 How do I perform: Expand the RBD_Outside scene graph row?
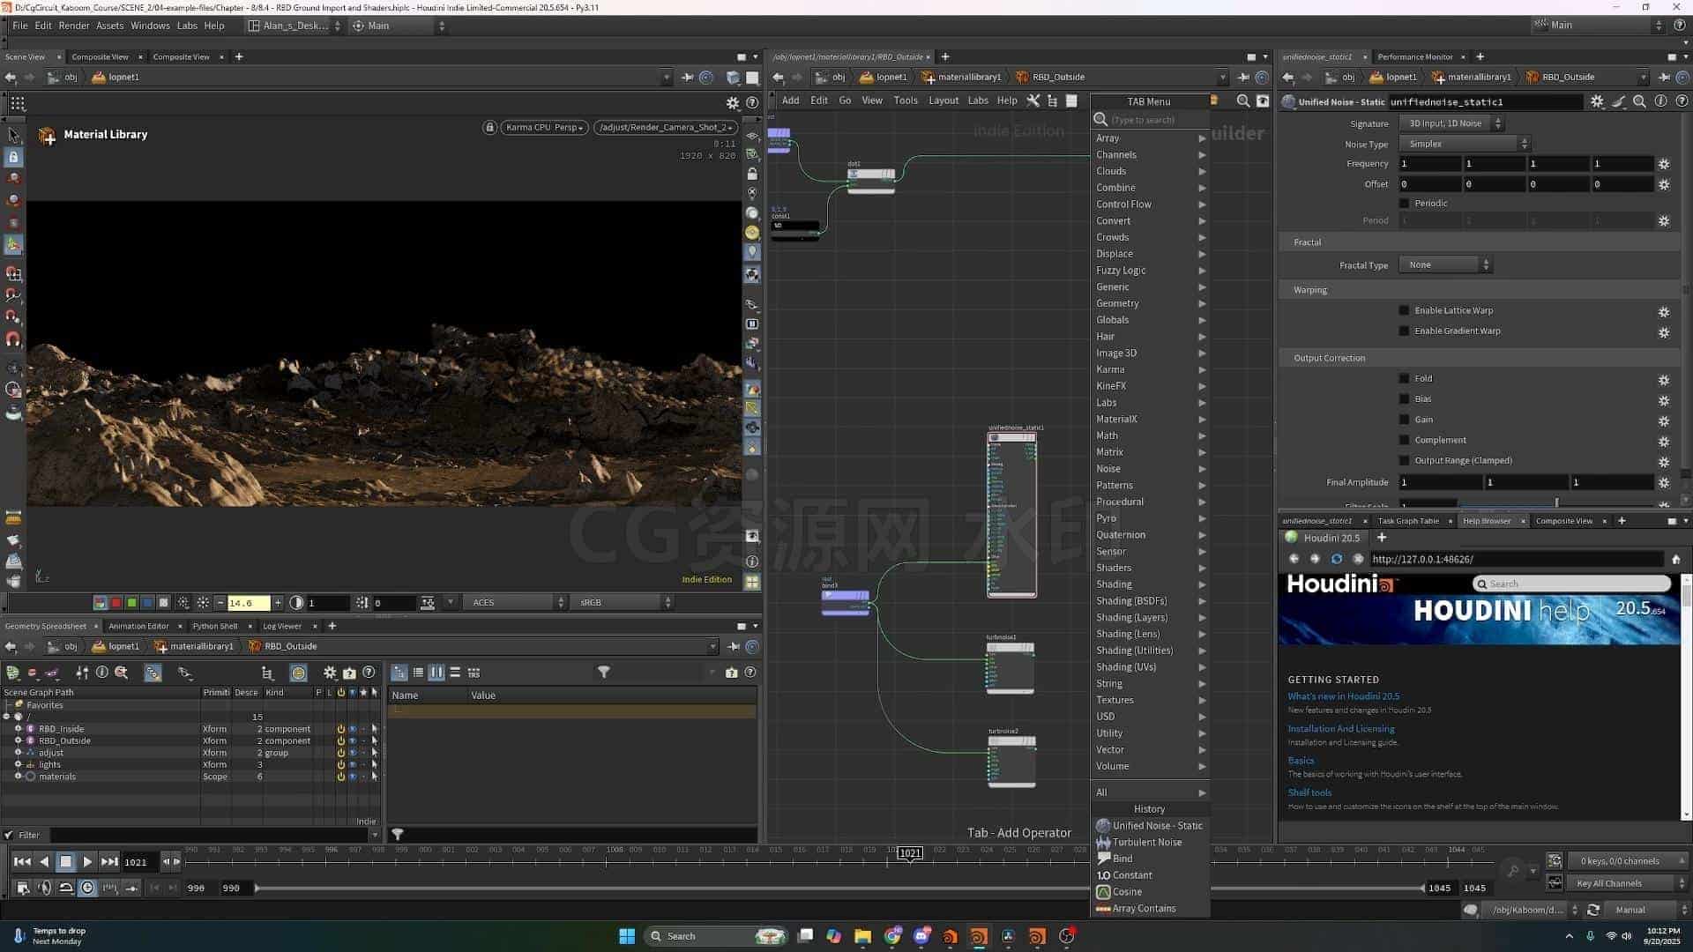(18, 741)
